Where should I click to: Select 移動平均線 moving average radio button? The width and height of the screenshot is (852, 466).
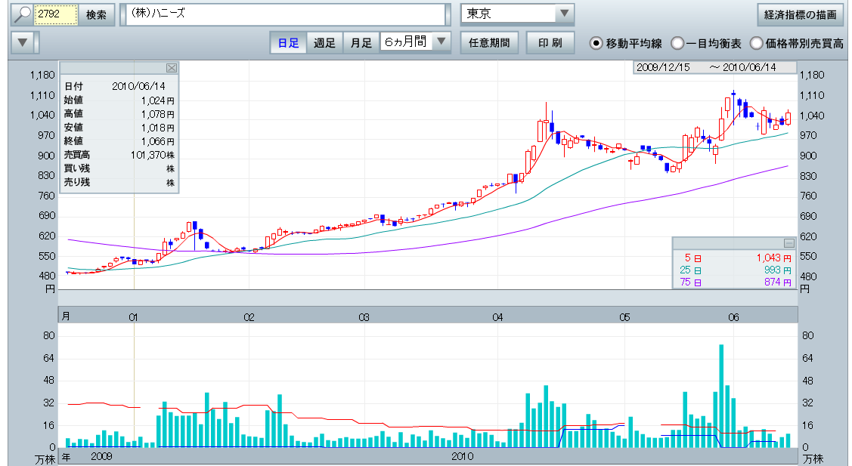point(596,43)
